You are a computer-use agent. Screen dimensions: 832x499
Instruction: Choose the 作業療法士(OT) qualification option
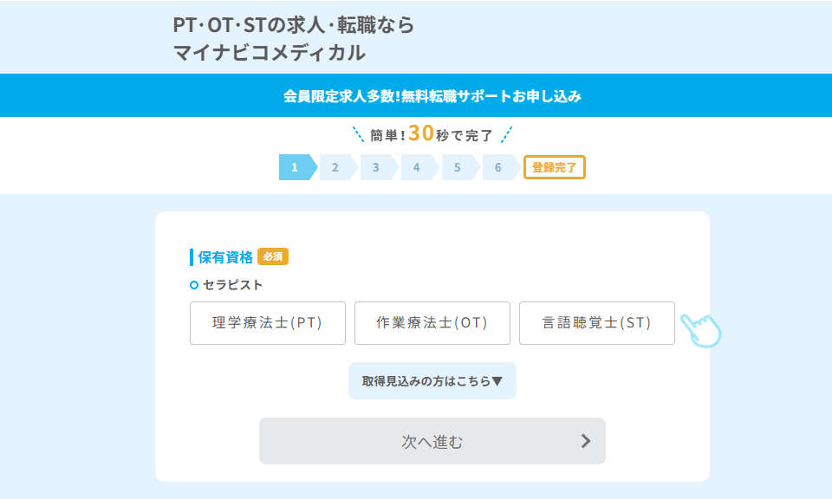point(432,323)
